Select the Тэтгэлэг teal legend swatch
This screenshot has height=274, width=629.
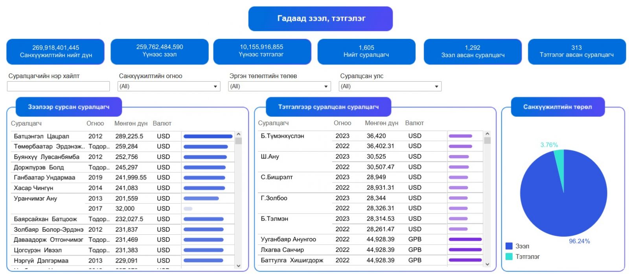(509, 257)
